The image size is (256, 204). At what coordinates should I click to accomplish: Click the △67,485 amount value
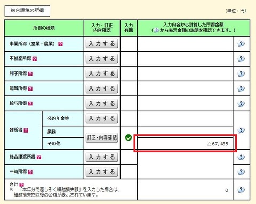(218, 144)
